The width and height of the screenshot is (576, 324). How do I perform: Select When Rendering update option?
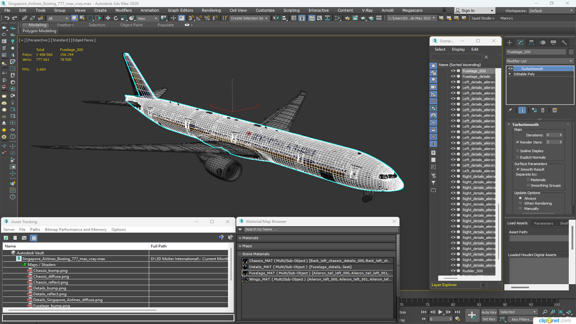[x=520, y=203]
